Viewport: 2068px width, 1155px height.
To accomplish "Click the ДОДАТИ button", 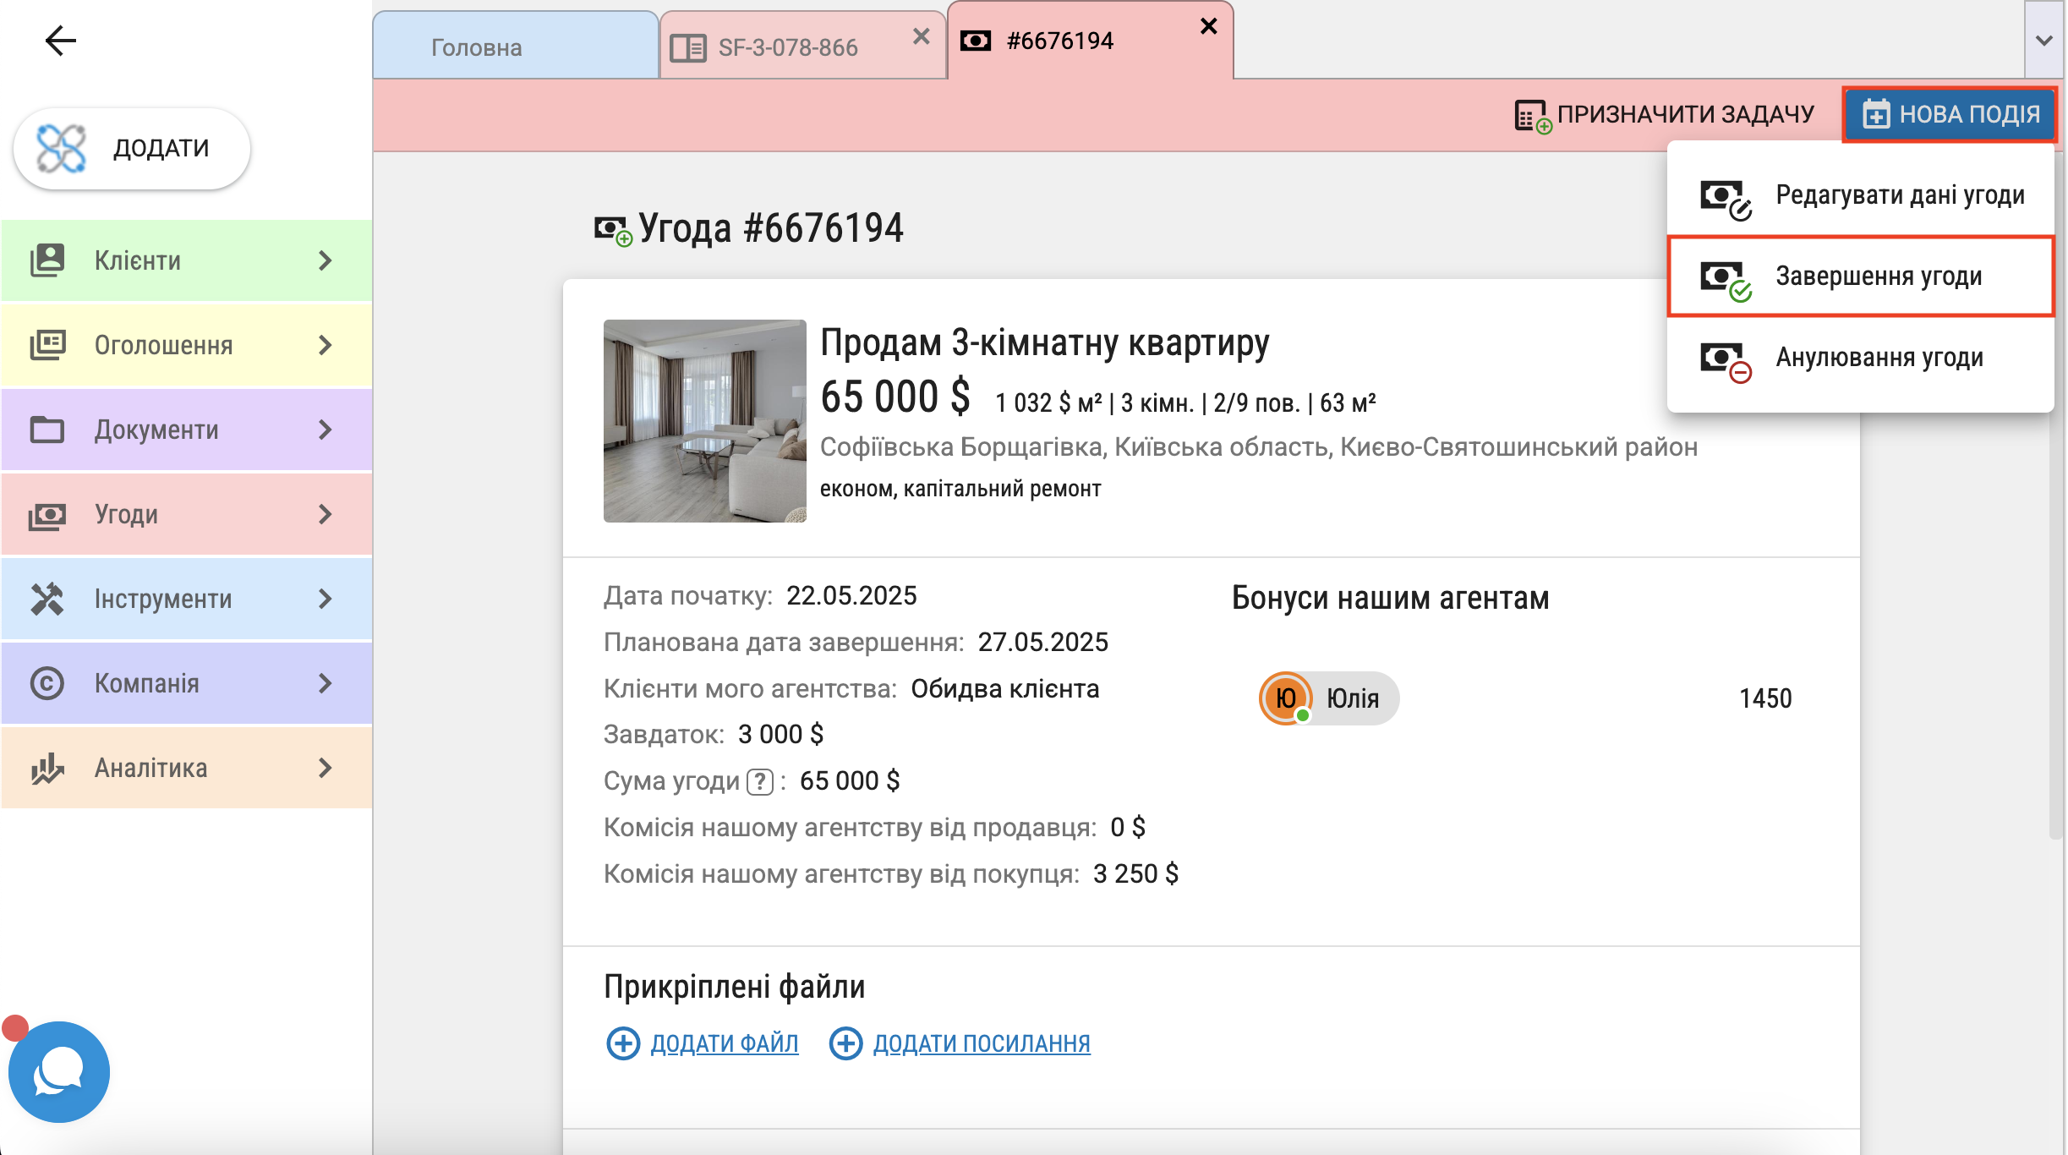I will [x=132, y=148].
